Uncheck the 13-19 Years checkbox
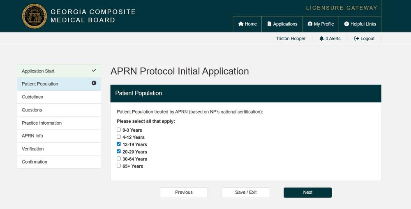Screen dimensions: 411x209 (119, 144)
